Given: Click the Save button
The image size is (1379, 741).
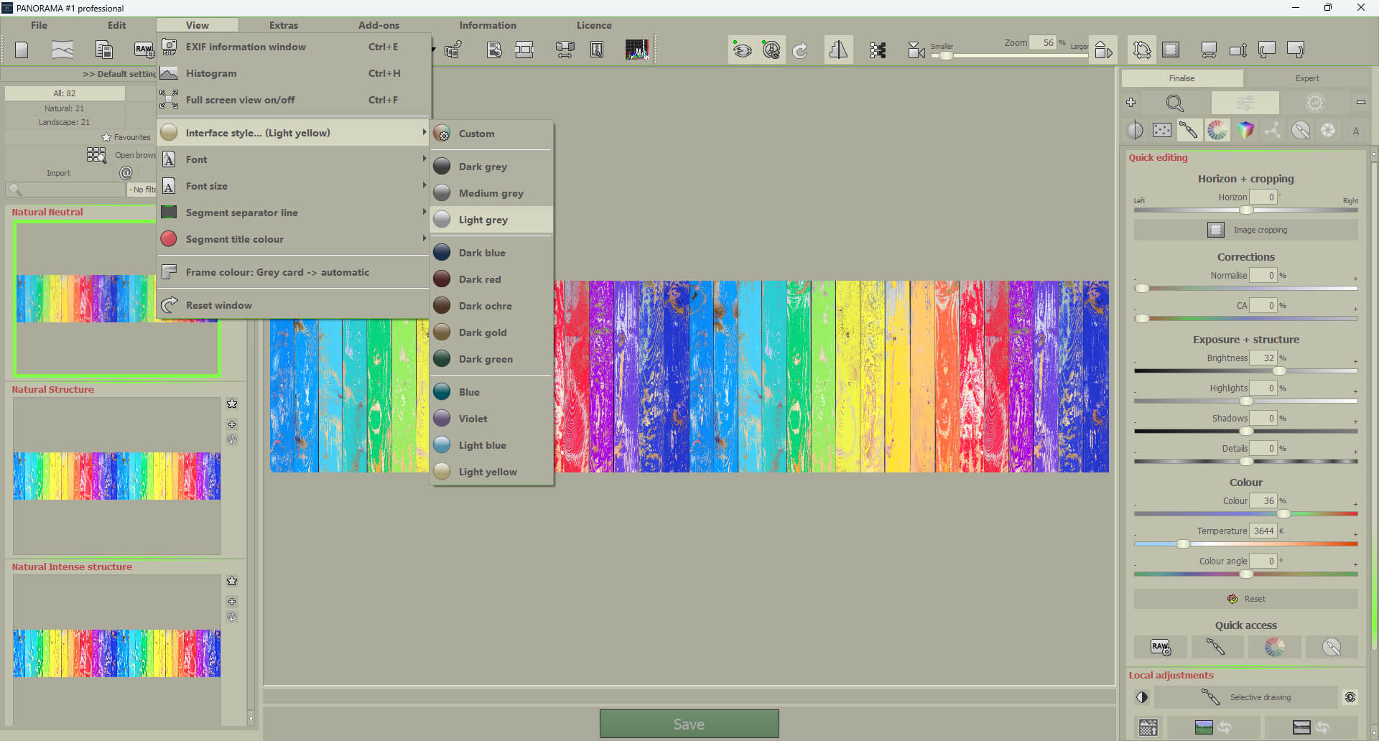Looking at the screenshot, I should (x=689, y=724).
